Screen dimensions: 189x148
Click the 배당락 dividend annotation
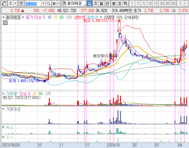[105, 56]
